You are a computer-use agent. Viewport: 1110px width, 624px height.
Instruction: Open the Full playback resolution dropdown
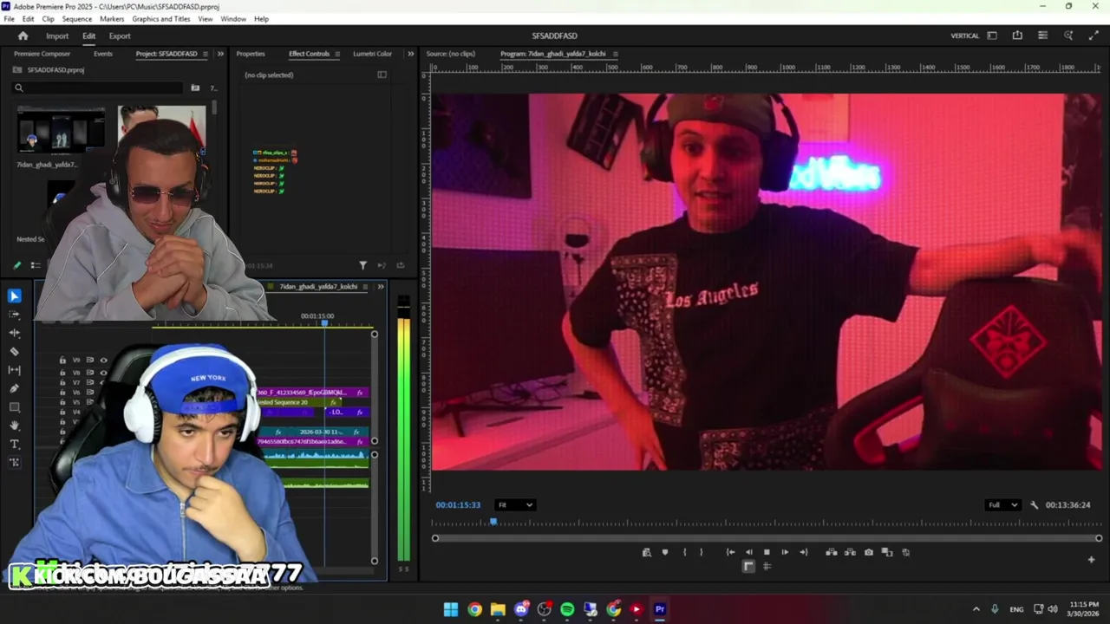[1002, 504]
